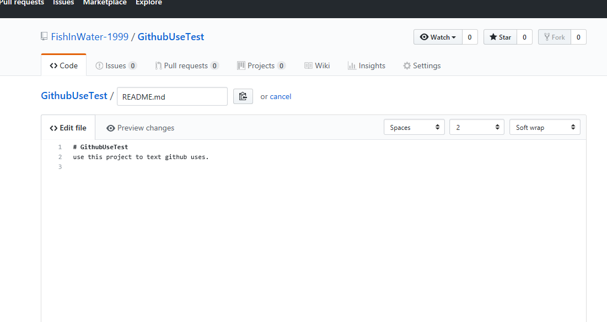Open the Soft wrap dropdown

pyautogui.click(x=545, y=127)
